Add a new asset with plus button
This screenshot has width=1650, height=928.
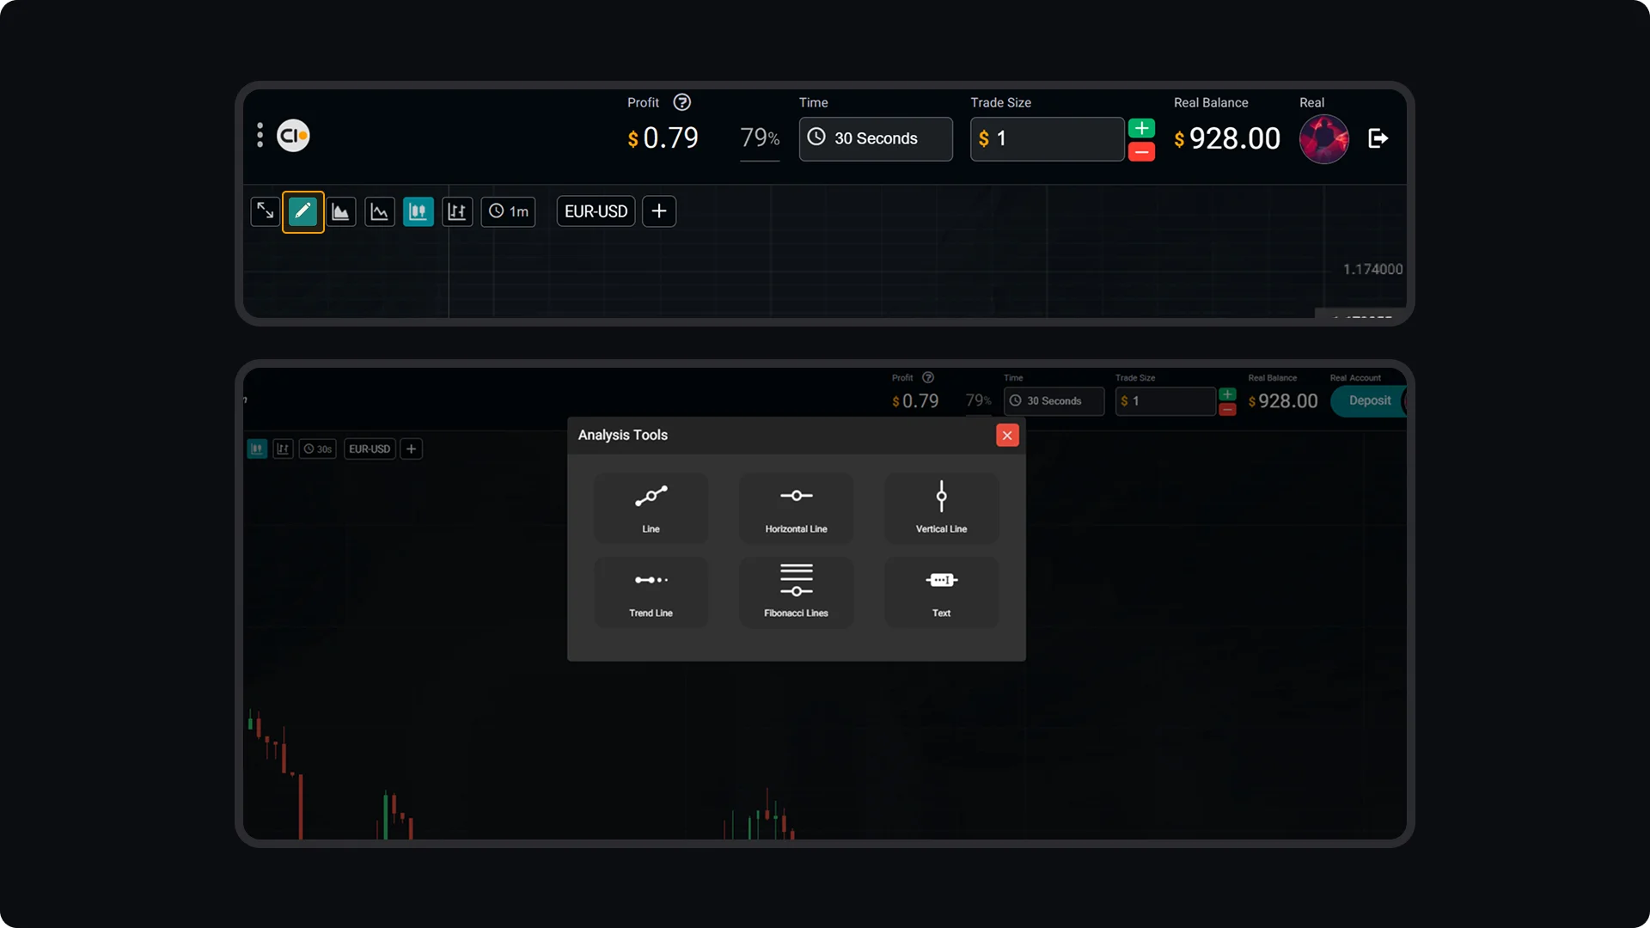coord(659,211)
